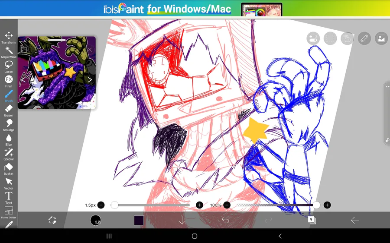Undo the last stroke
Screen dimensions: 390x243
pyautogui.click(x=225, y=220)
